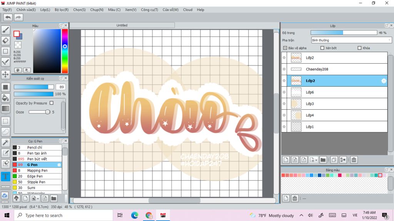This screenshot has width=394, height=221.
Task: Hide the Lớp6 layer
Action: 284,92
